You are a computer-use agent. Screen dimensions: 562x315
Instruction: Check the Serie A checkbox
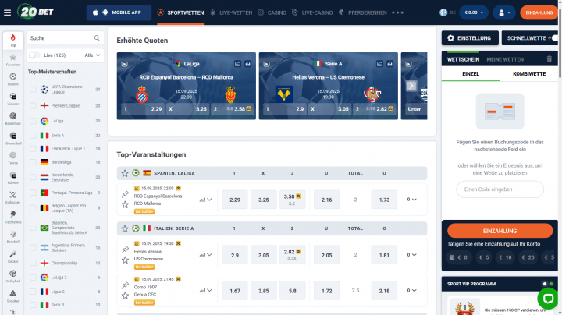click(33, 136)
